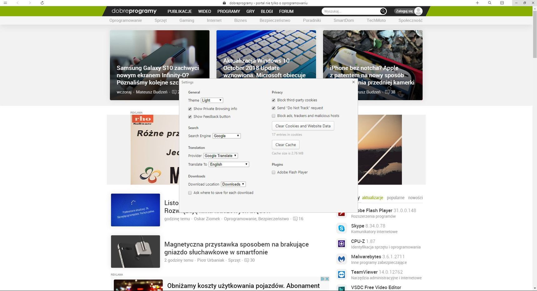
Task: Open Magnetyczna przystawka article link
Action: click(236, 248)
